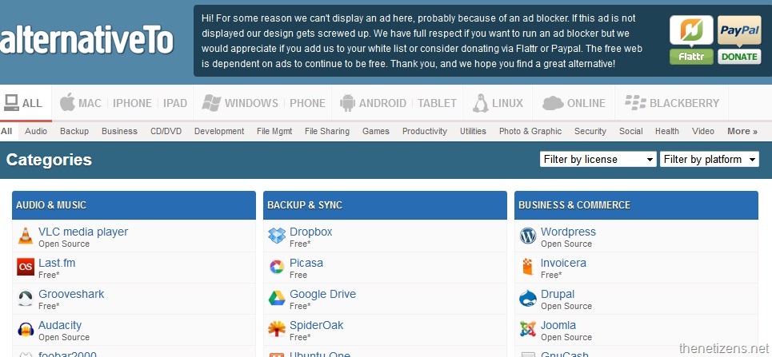Open the Filter by platform dropdown
Viewport: 772px width, 357px height.
[709, 159]
